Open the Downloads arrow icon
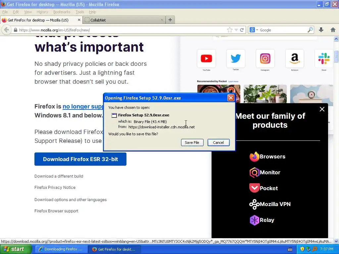Viewport: 339px width, 254px height. point(321,30)
